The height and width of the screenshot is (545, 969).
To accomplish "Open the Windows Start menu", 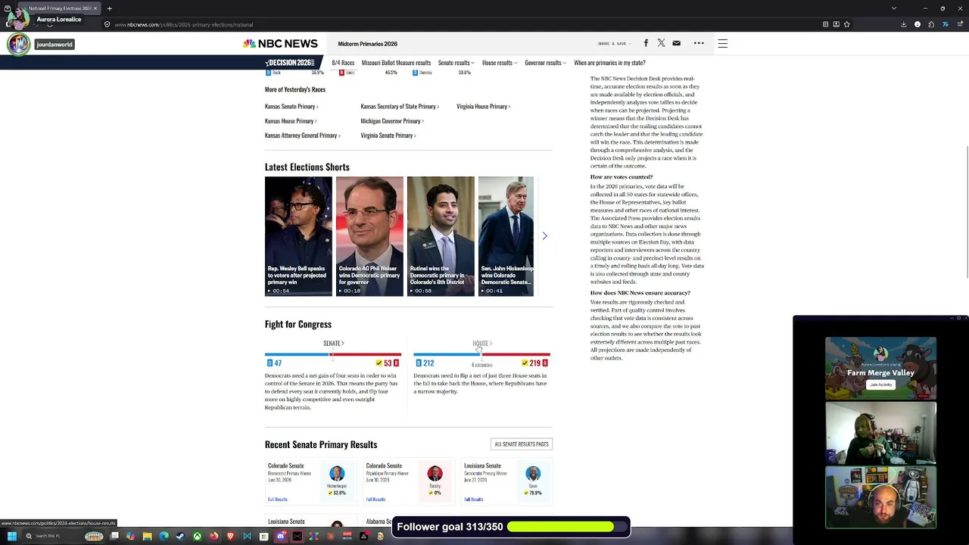I will point(11,537).
